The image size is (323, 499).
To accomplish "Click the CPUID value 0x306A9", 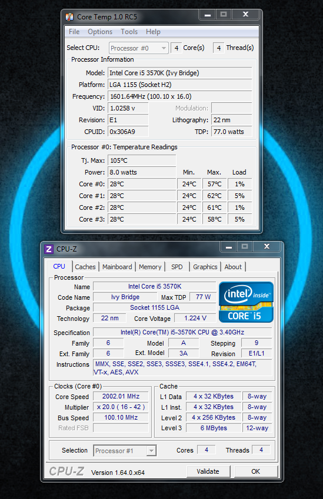I will click(x=128, y=132).
